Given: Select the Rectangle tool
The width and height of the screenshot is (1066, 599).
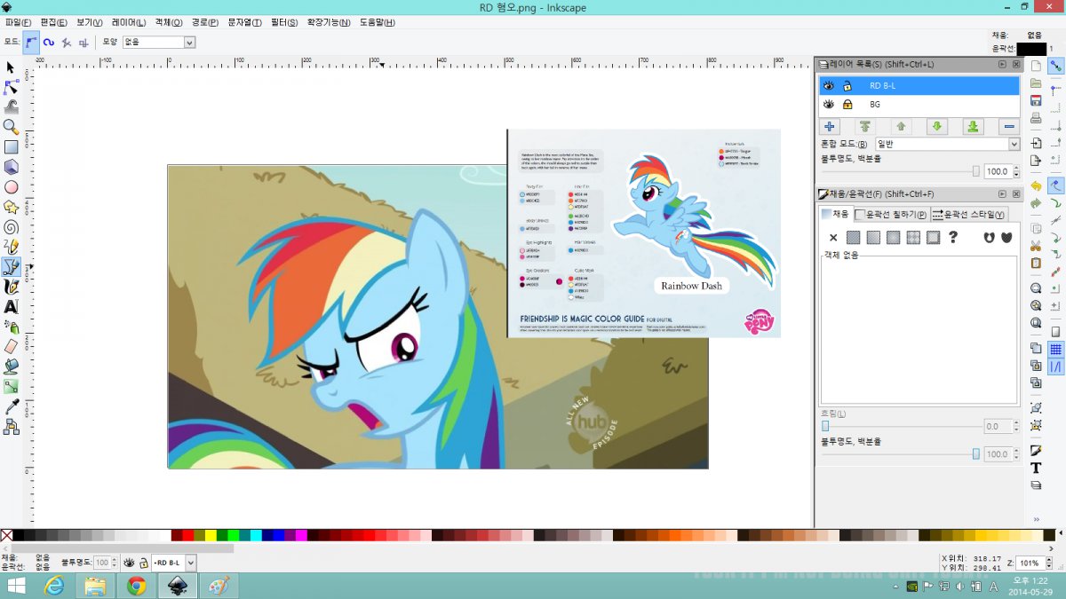Looking at the screenshot, I should pyautogui.click(x=11, y=147).
